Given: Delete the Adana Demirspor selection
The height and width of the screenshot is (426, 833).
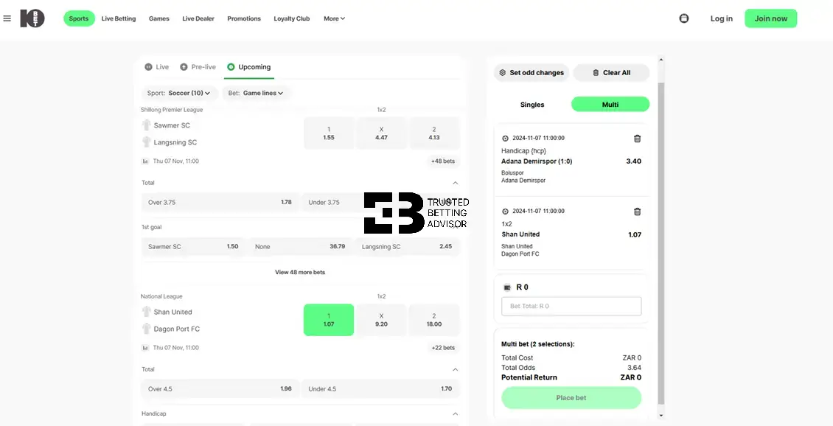Looking at the screenshot, I should pyautogui.click(x=637, y=139).
